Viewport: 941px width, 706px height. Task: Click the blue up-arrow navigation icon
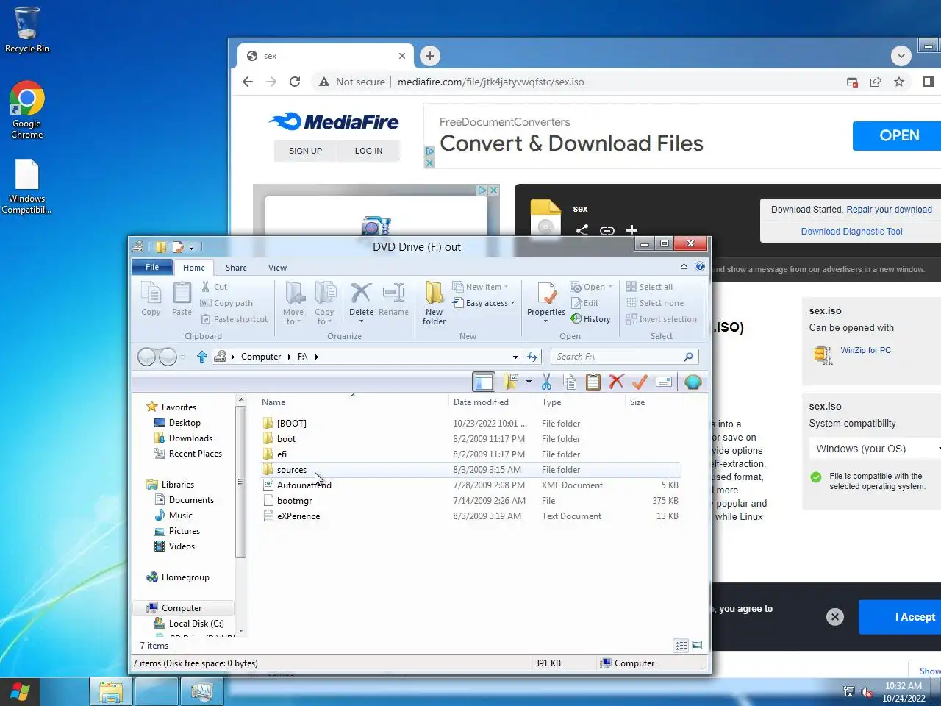(202, 357)
